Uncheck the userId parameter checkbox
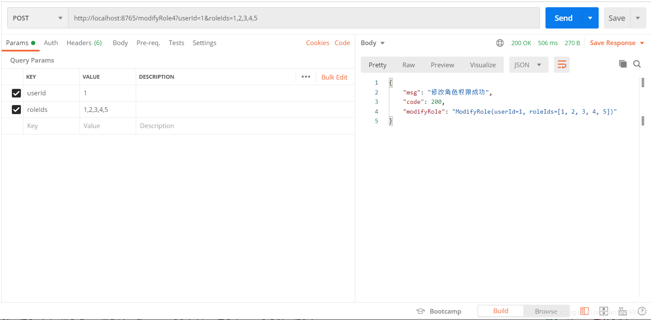 (16, 93)
